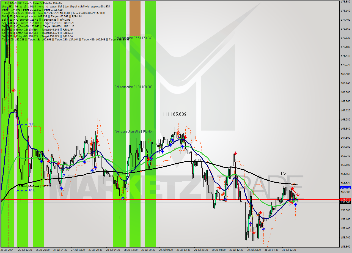
Task: Click the 167.760 price axis label
Action: [x=345, y=101]
